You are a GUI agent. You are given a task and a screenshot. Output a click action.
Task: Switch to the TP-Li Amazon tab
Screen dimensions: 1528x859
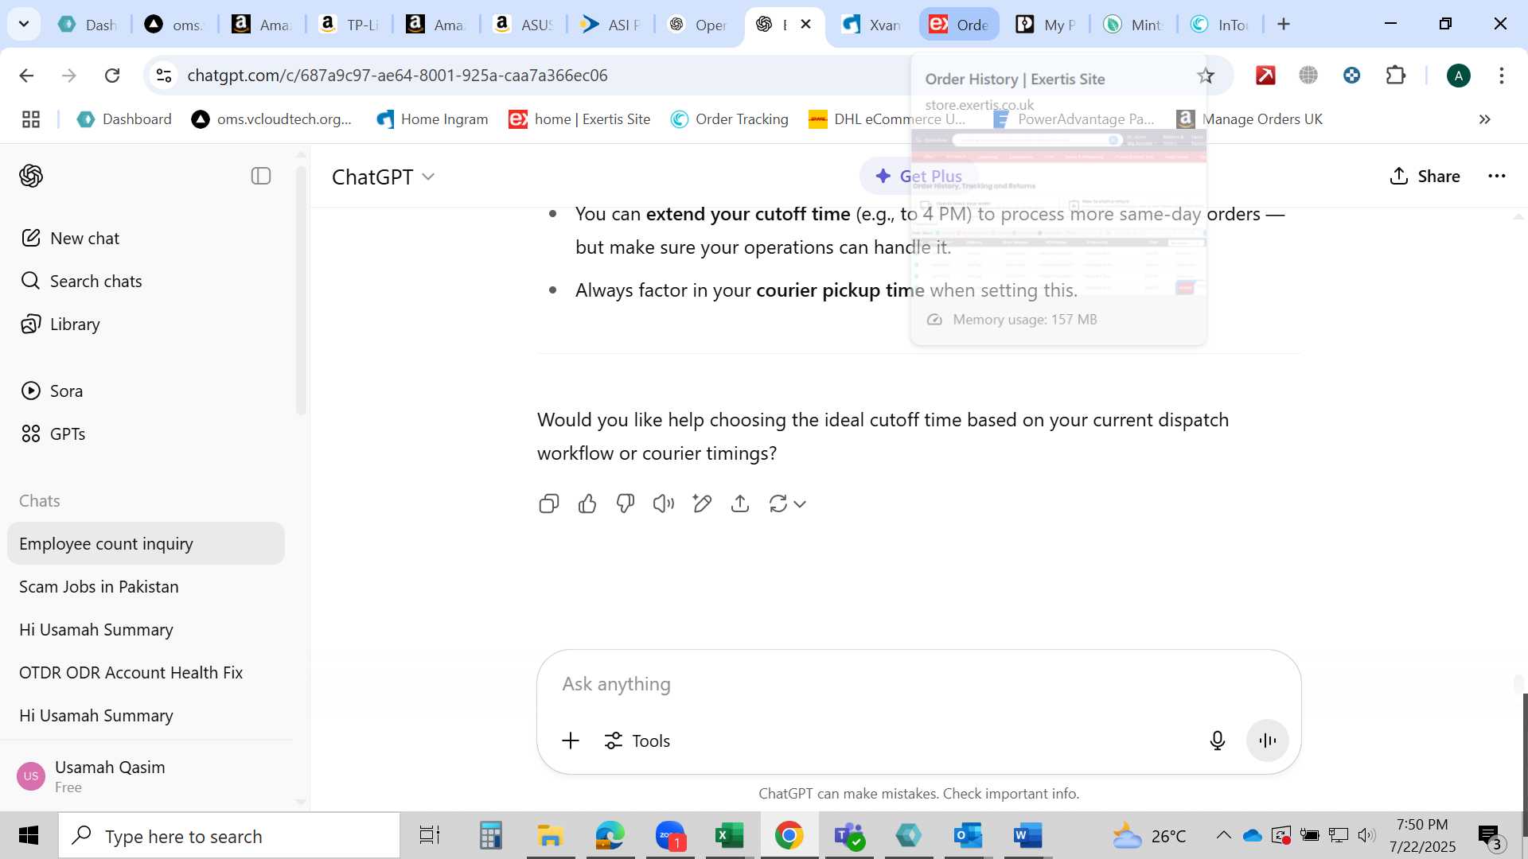pyautogui.click(x=349, y=25)
